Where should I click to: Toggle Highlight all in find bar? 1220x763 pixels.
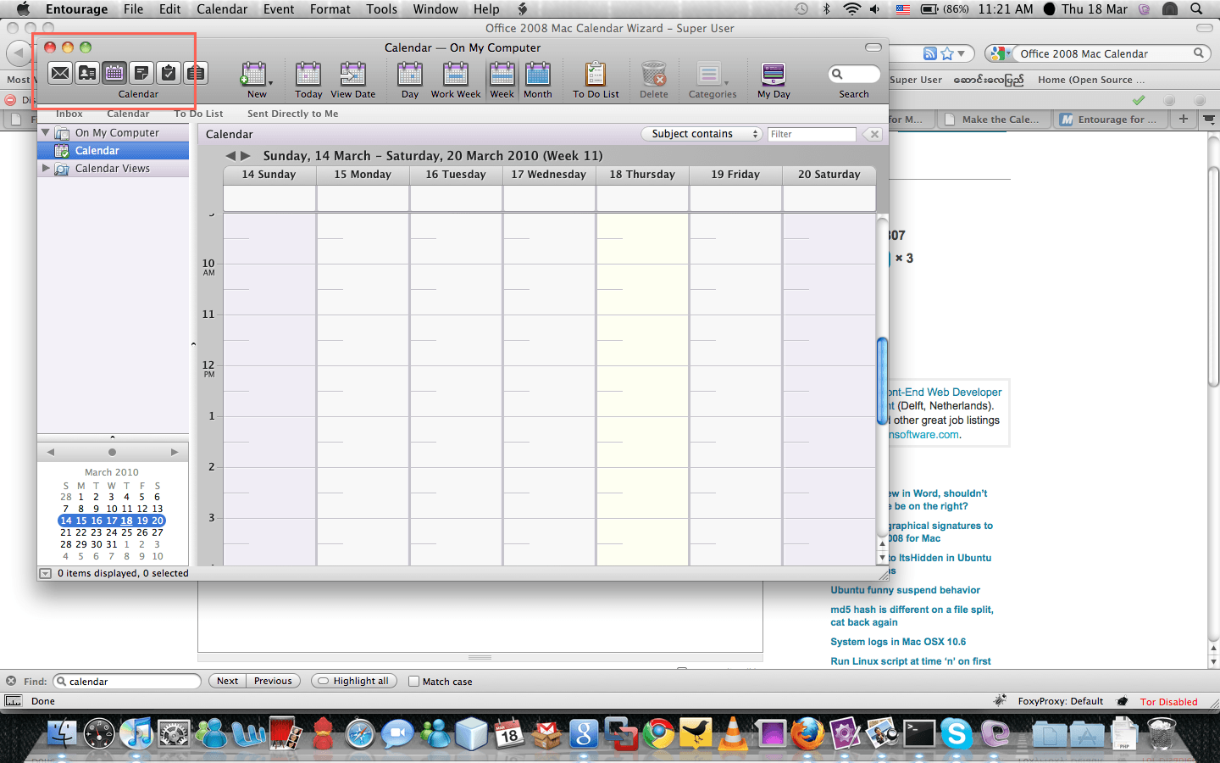tap(354, 681)
